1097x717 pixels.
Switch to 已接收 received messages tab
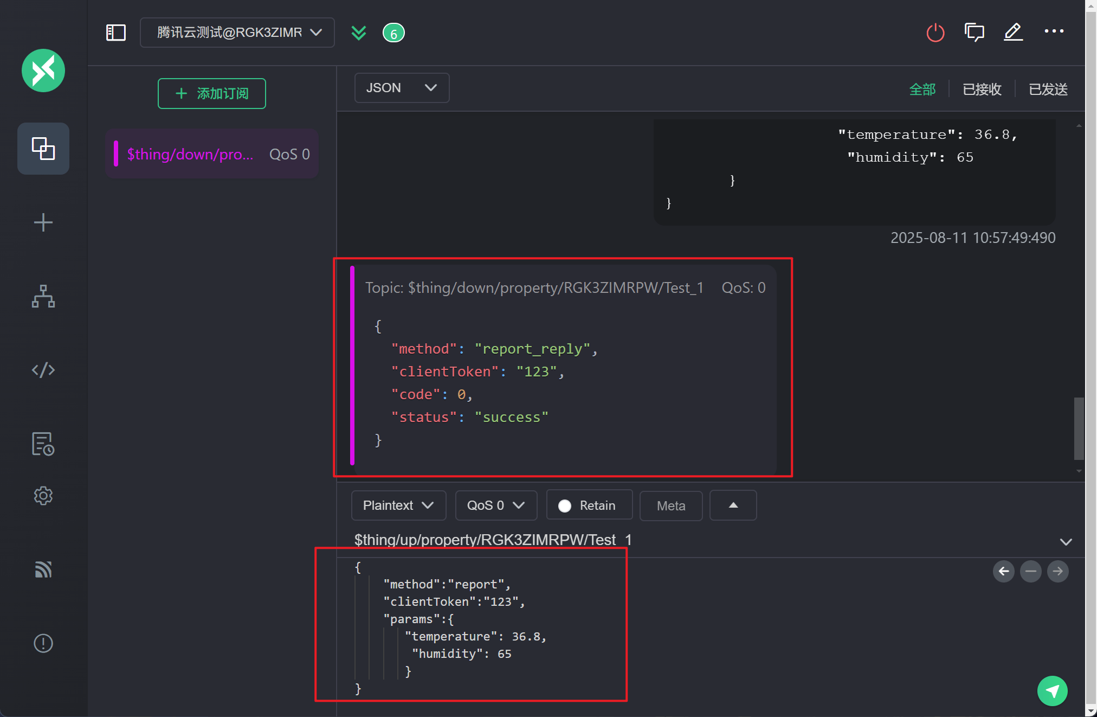[982, 89]
